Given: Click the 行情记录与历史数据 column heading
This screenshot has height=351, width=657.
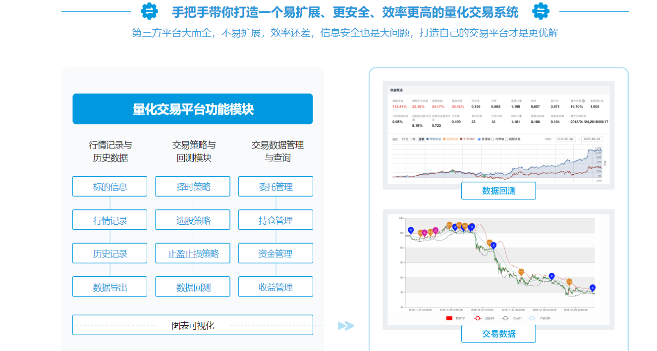Looking at the screenshot, I should coord(110,151).
